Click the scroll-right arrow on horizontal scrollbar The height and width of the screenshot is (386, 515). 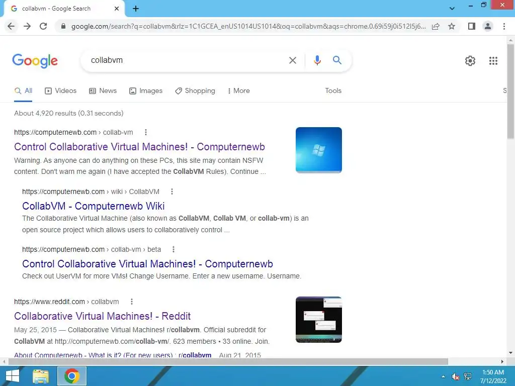point(502,362)
